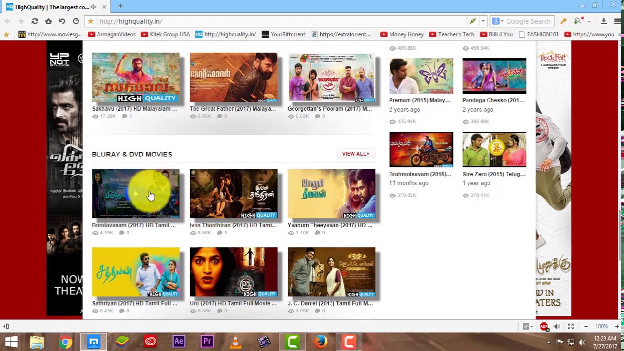Click the browser Forward arrow
Image resolution: width=624 pixels, height=351 pixels.
tap(20, 21)
